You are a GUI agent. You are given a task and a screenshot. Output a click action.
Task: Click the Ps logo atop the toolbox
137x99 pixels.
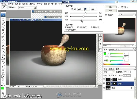[x=3, y=15]
